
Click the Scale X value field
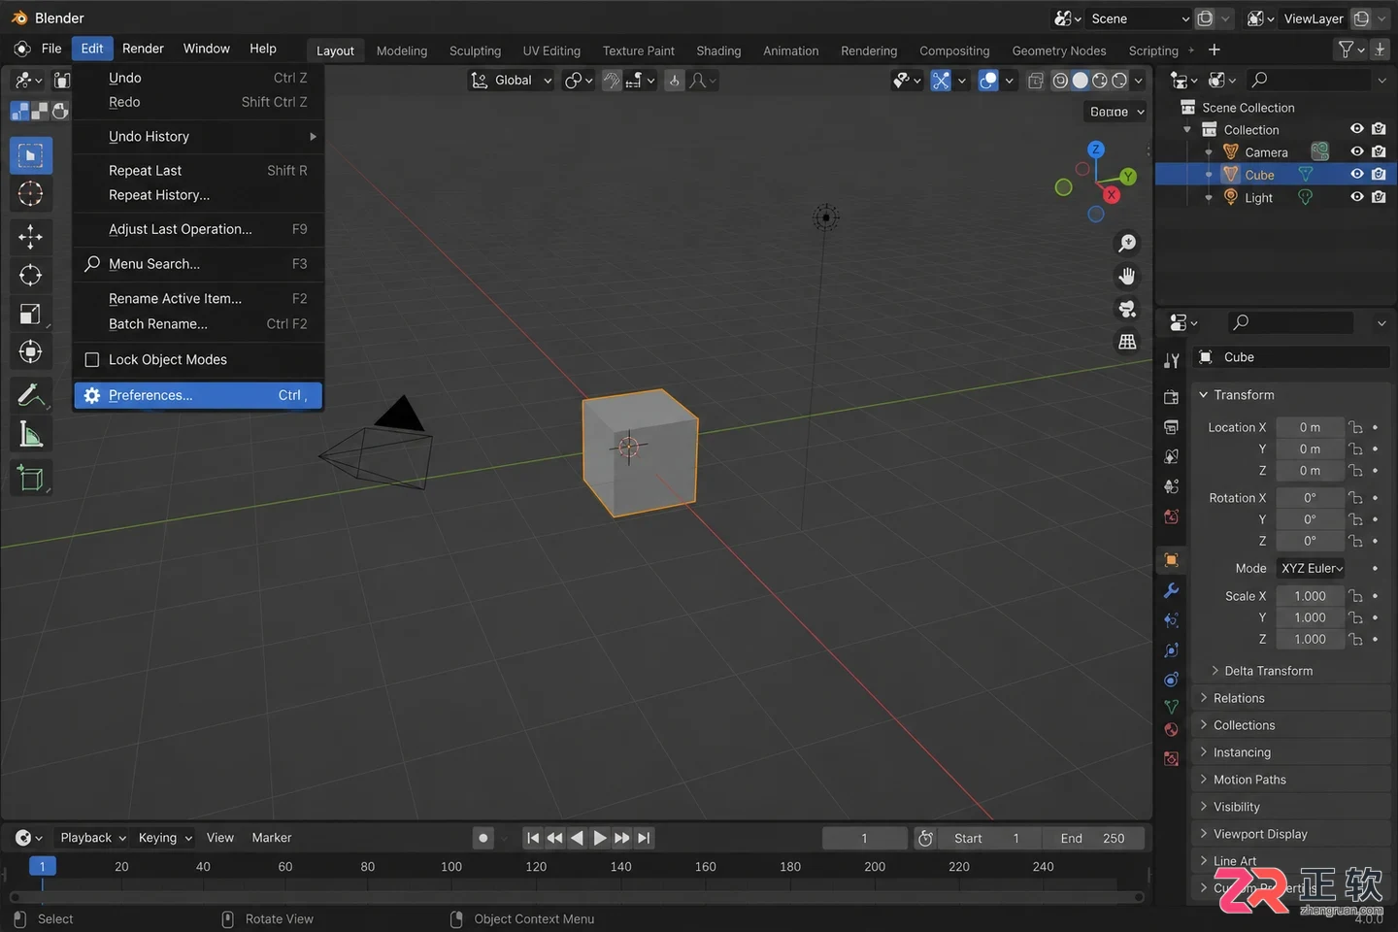click(x=1310, y=596)
